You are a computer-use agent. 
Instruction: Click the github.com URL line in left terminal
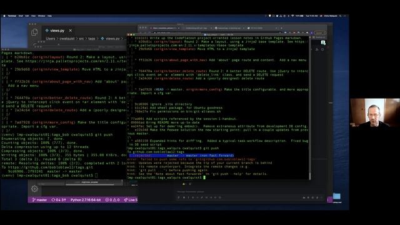click(47, 167)
